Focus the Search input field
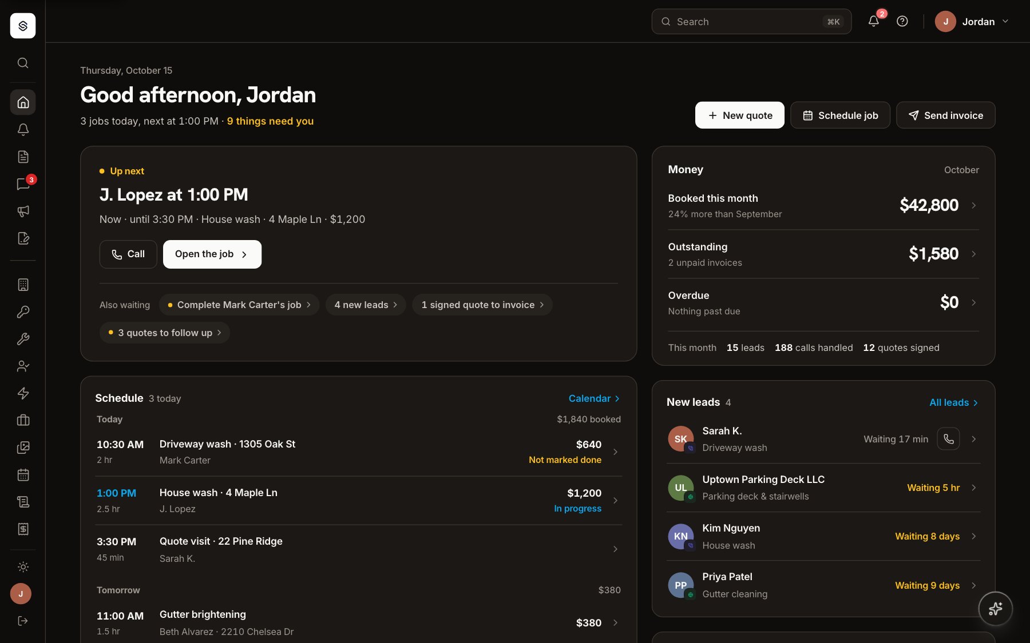The image size is (1030, 643). 751,22
